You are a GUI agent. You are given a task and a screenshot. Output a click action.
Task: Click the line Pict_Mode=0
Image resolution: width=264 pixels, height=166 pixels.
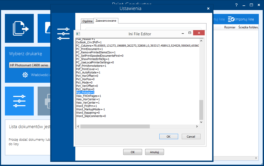pyautogui.click(x=84, y=82)
